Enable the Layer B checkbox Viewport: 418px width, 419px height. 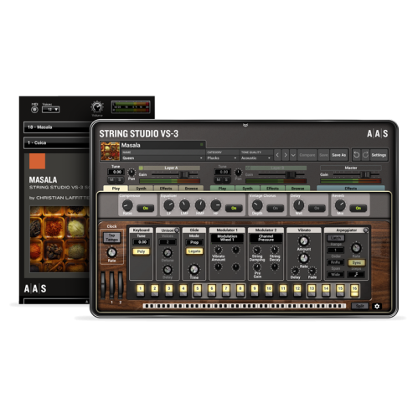pyautogui.click(x=247, y=168)
